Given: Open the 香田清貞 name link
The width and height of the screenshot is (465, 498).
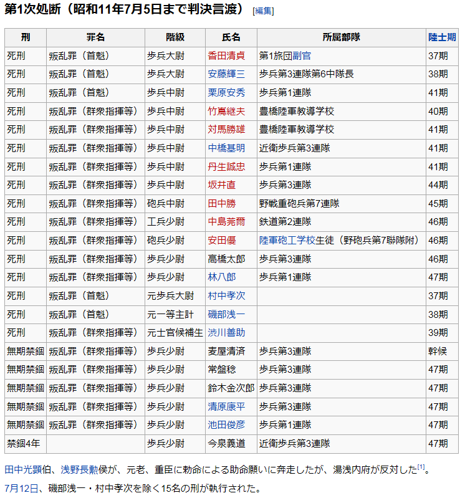Looking at the screenshot, I should pos(226,56).
